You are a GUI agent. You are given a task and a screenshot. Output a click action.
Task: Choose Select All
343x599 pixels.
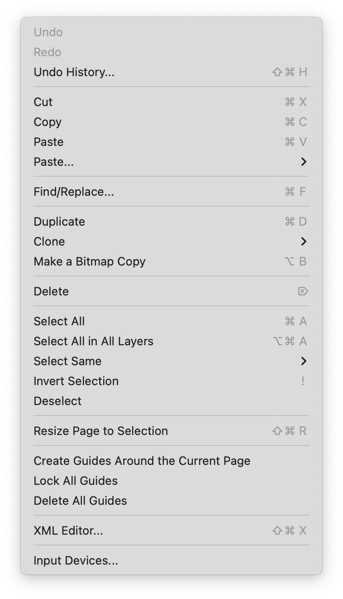pyautogui.click(x=171, y=321)
